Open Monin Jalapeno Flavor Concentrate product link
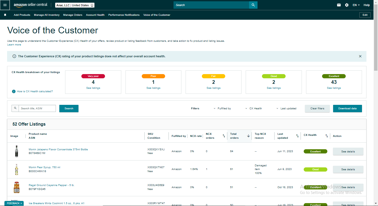This screenshot has height=206, width=378. (x=58, y=150)
